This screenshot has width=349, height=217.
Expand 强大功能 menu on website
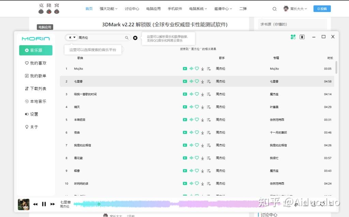pyautogui.click(x=108, y=9)
